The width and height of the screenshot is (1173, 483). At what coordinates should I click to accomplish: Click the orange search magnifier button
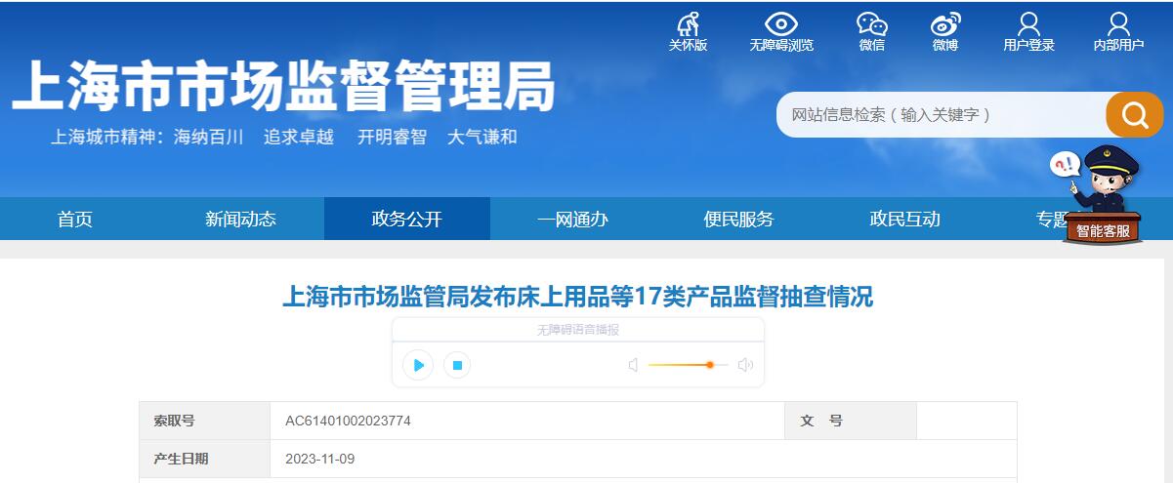(x=1135, y=115)
